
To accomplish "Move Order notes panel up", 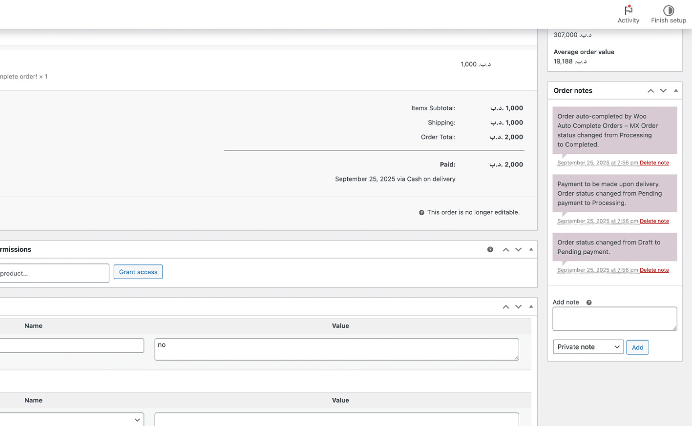I will [650, 91].
